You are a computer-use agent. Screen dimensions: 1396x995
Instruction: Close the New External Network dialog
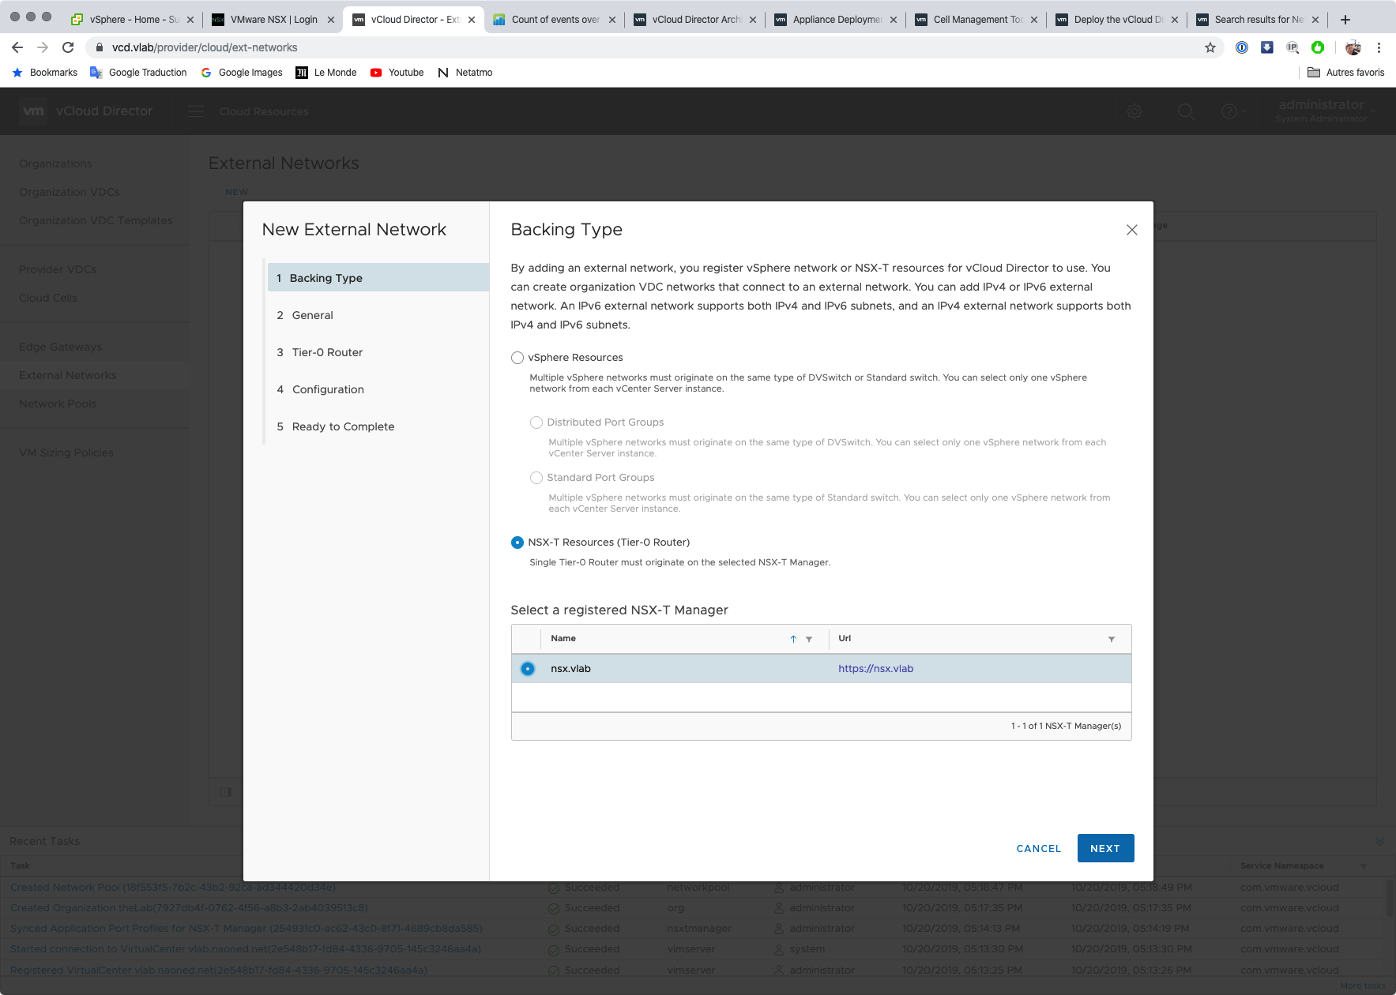pos(1131,230)
